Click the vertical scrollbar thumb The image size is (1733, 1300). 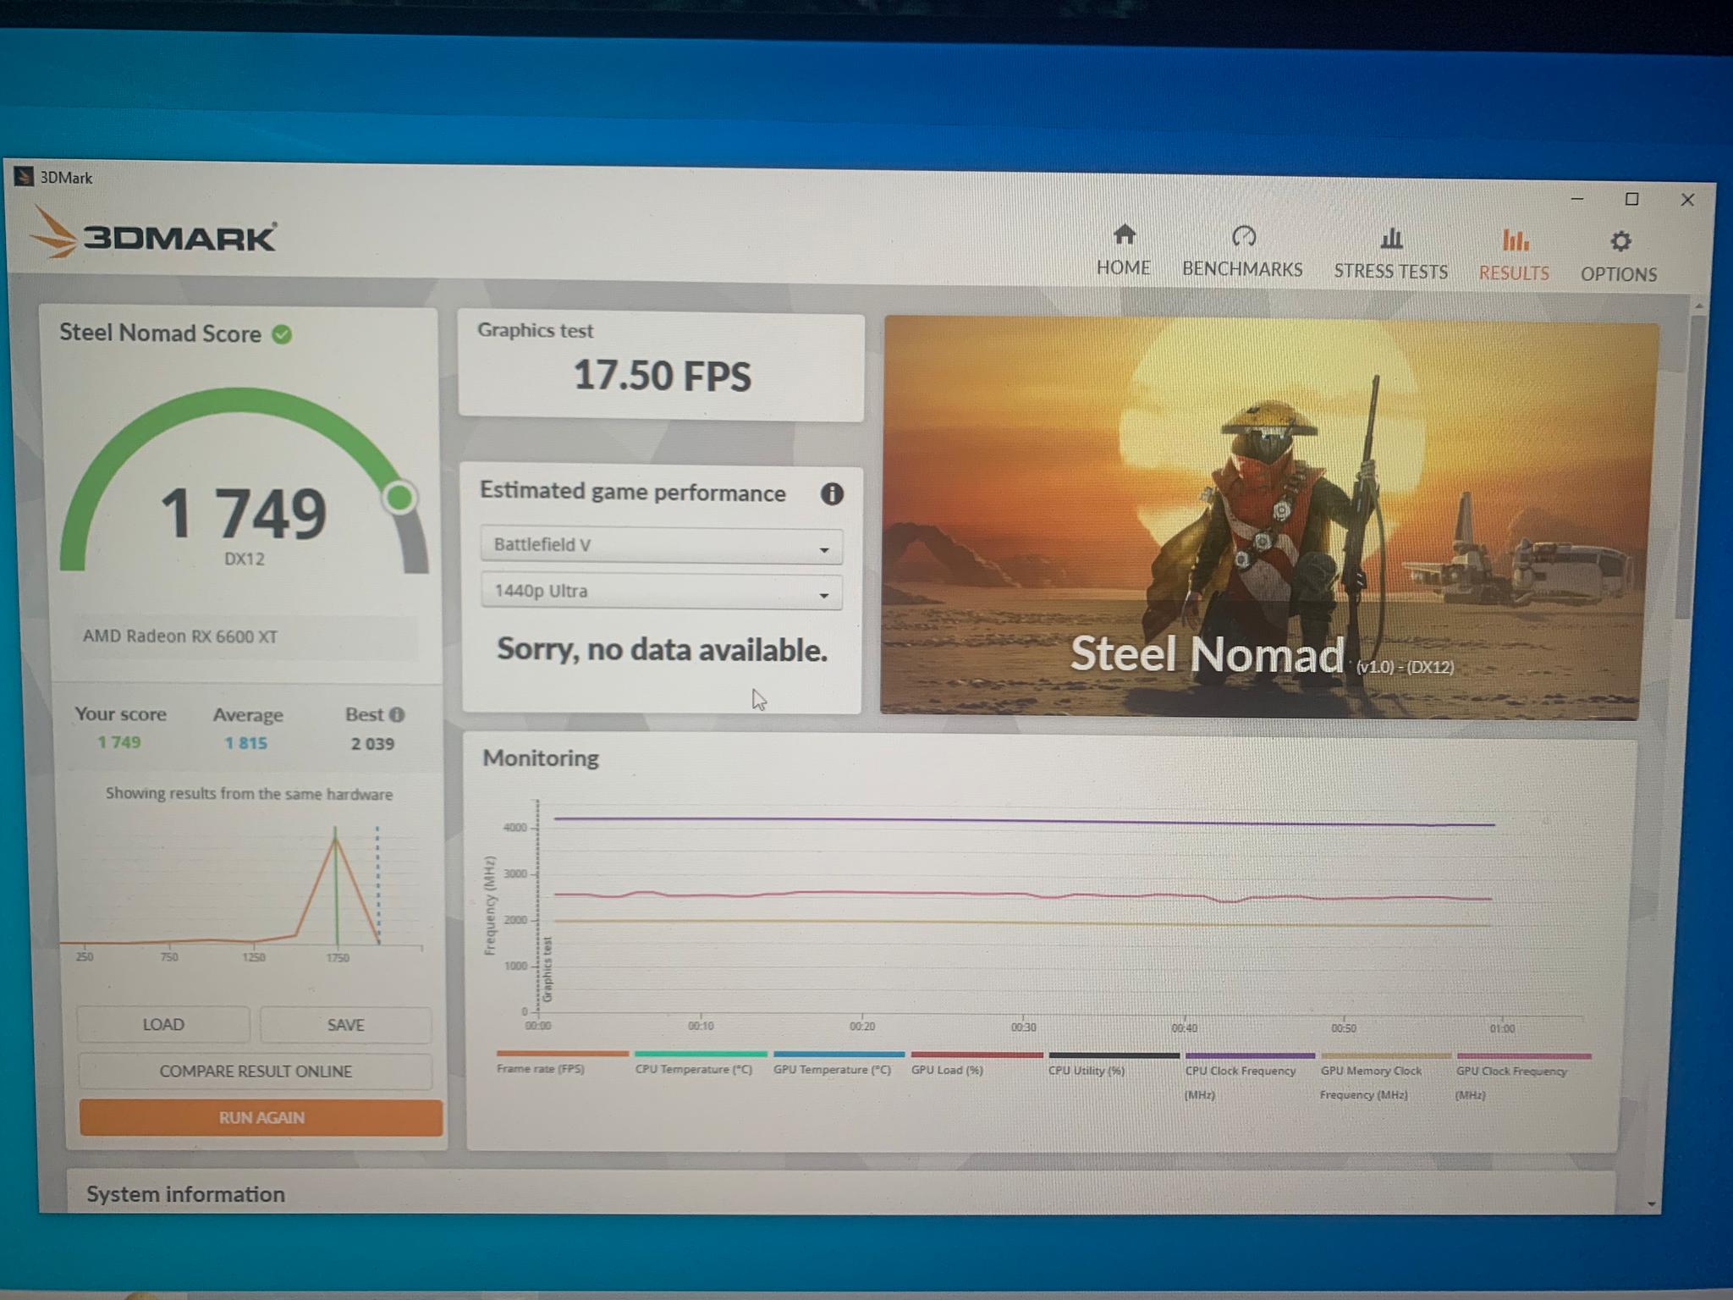(1690, 465)
